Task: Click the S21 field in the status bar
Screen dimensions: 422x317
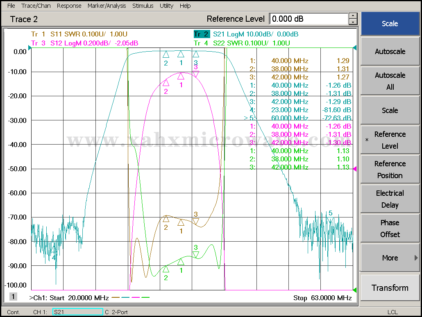Action: (77, 312)
